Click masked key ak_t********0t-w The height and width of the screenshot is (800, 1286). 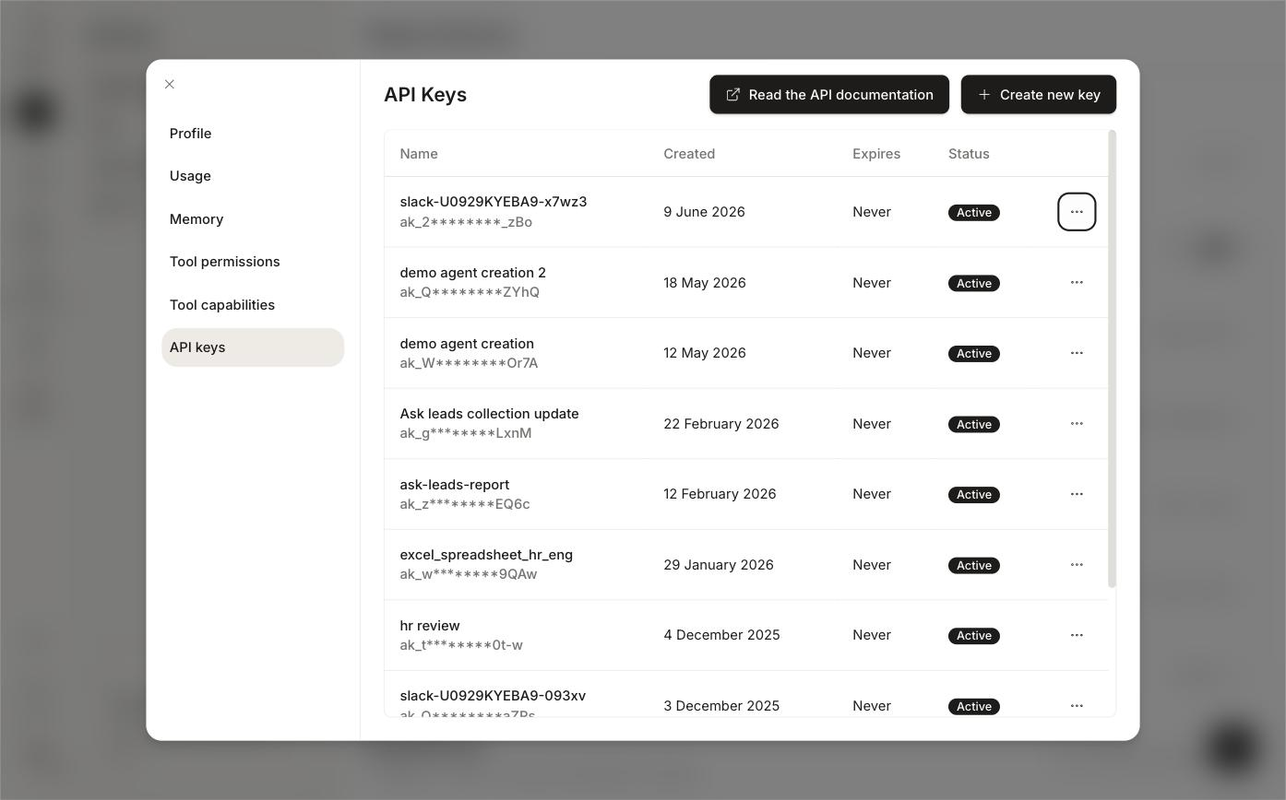pyautogui.click(x=461, y=645)
